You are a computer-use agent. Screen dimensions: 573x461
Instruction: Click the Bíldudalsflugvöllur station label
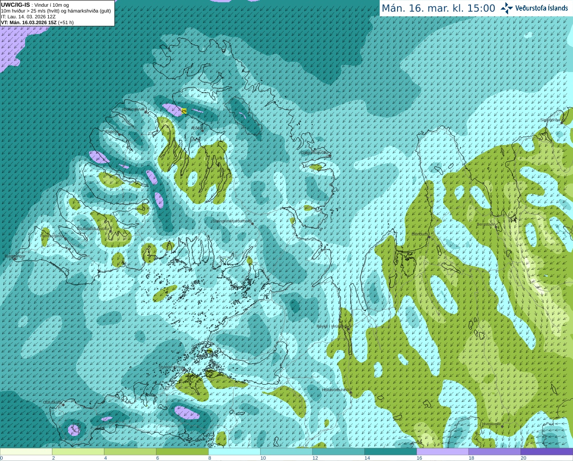[x=93, y=228]
